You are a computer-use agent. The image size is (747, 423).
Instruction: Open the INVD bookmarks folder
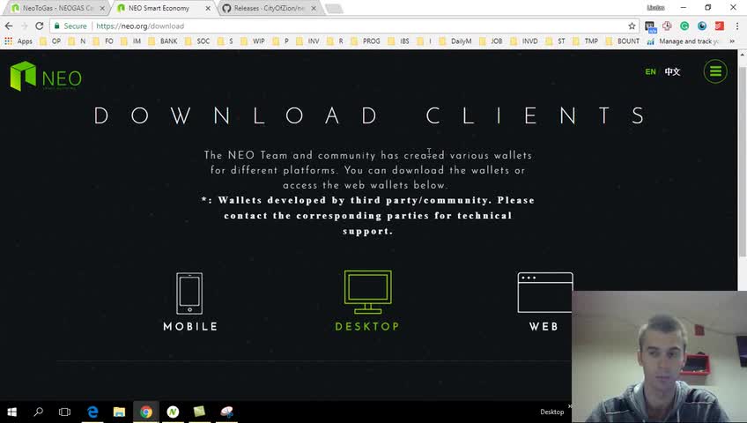[x=524, y=41]
